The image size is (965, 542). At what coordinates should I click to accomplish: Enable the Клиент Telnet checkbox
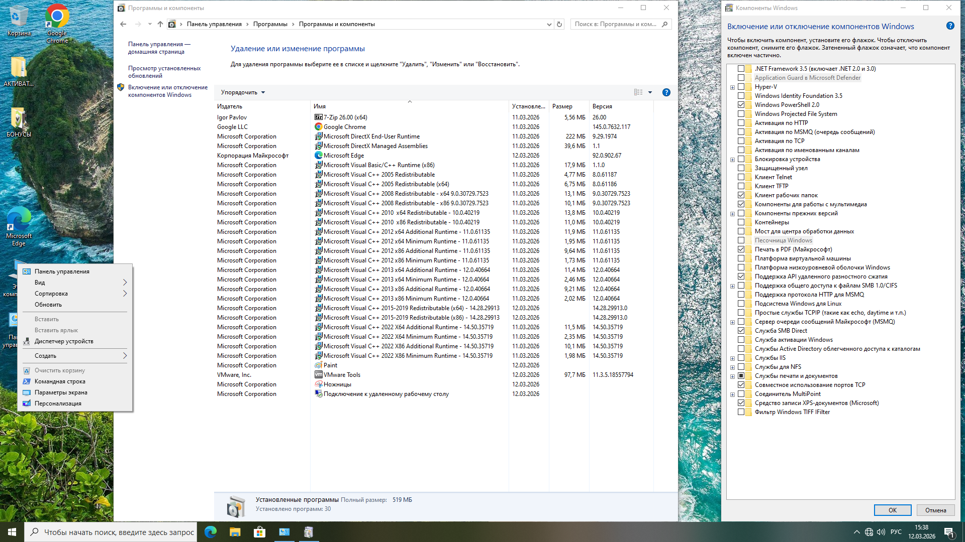(x=741, y=177)
